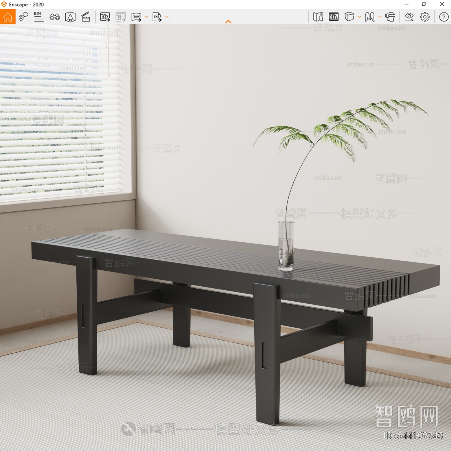Viewport: 451px width, 451px height.
Task: Click the orange Home button
Action: click(x=8, y=17)
